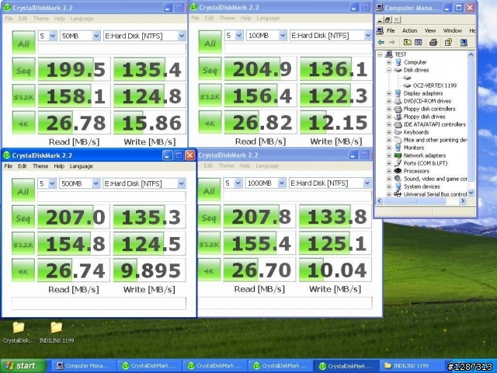Open Action menu in Computer Management

click(409, 30)
